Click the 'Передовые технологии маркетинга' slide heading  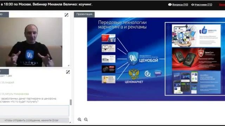(122, 24)
